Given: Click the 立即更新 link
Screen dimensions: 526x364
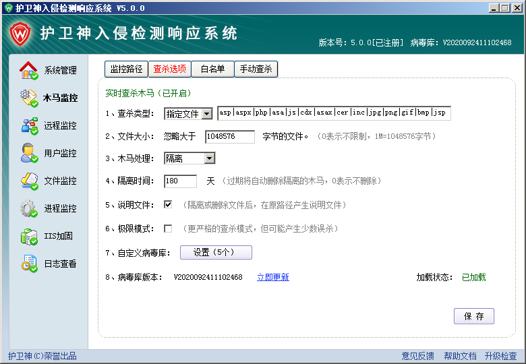Looking at the screenshot, I should [x=272, y=277].
